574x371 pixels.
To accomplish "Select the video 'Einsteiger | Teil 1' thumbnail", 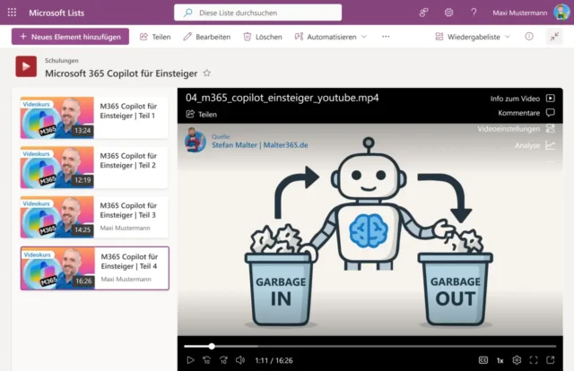I will tap(57, 117).
